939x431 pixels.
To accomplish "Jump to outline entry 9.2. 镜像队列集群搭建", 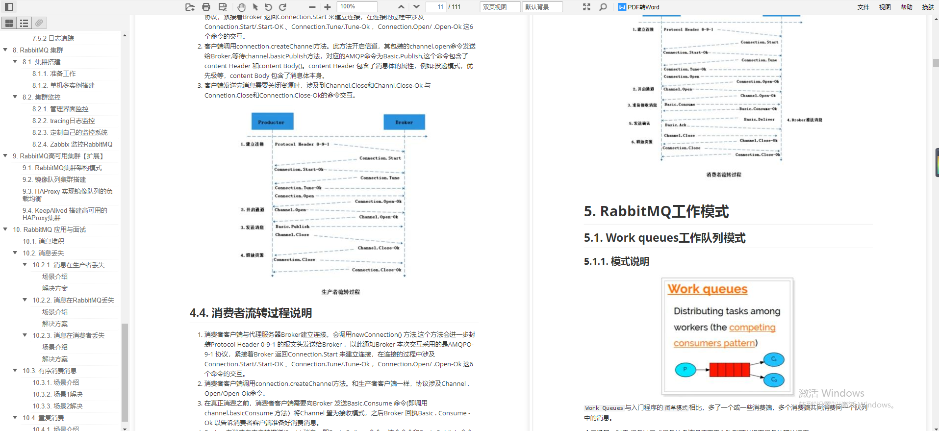I will point(54,179).
